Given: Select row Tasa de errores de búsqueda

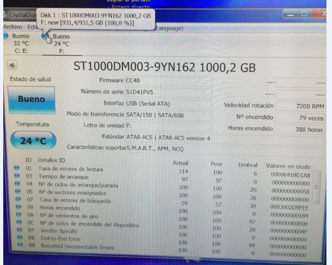Looking at the screenshot, I should (163, 203).
